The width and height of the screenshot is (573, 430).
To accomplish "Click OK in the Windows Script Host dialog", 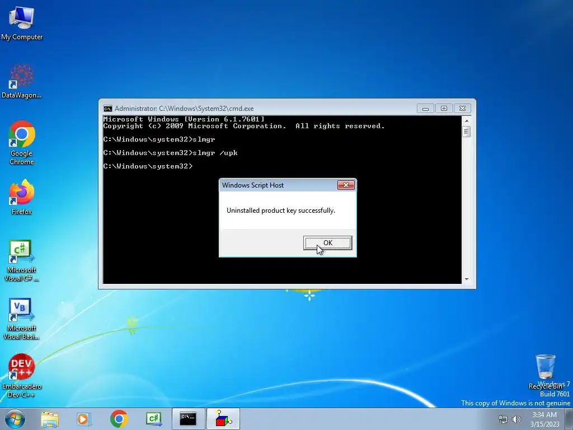I will [328, 243].
